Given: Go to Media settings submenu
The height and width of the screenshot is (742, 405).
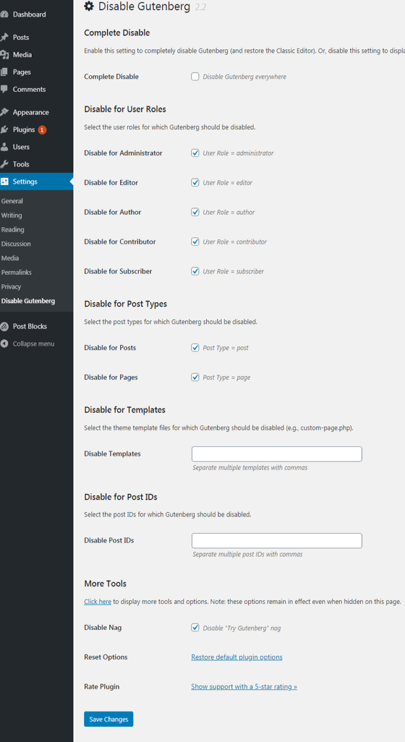Looking at the screenshot, I should pyautogui.click(x=10, y=258).
